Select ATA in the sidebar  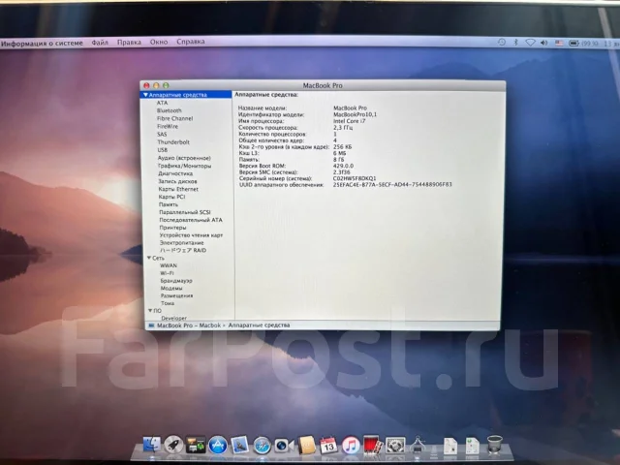point(162,103)
